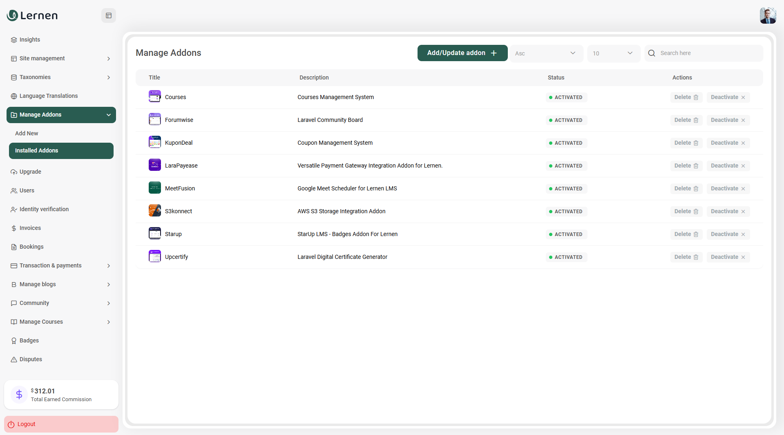Select the Identity verification icon
Screen dimensions: 784x435
tap(14, 209)
